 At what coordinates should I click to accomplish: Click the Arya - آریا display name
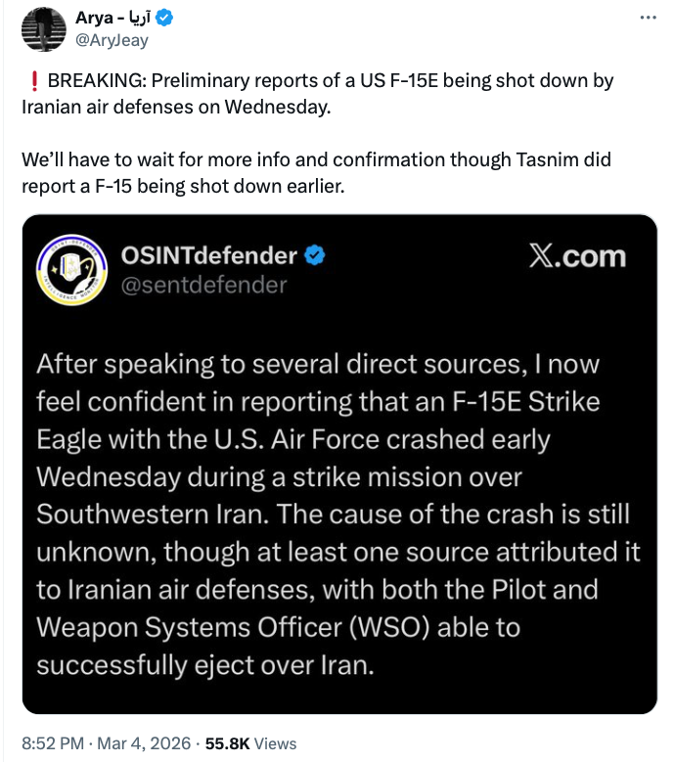coord(112,19)
